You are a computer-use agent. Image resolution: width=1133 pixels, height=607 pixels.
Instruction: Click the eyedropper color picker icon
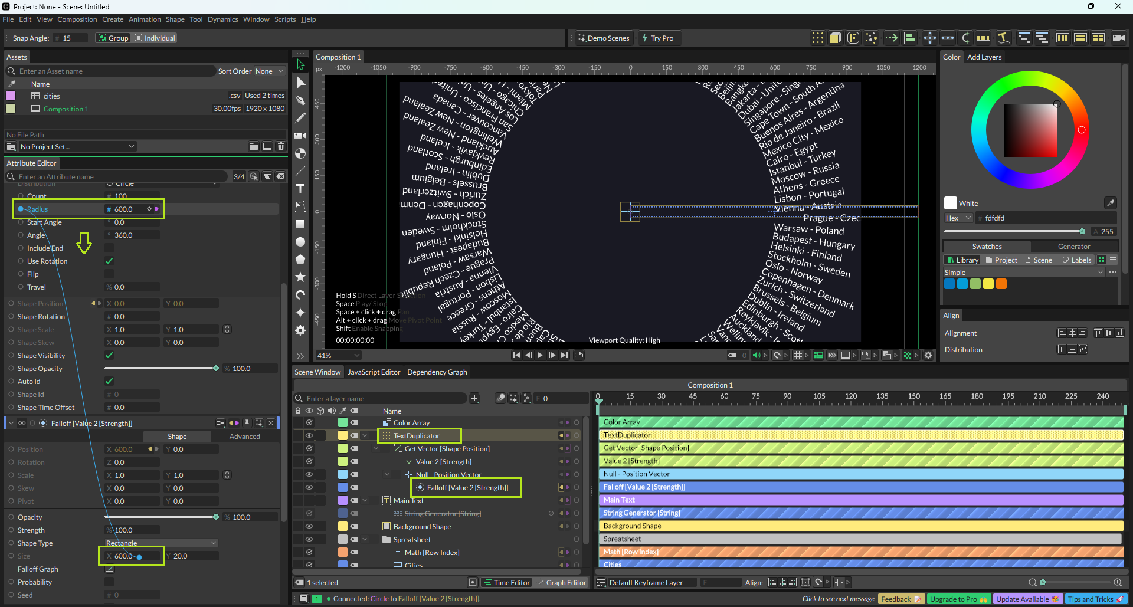tap(1110, 203)
